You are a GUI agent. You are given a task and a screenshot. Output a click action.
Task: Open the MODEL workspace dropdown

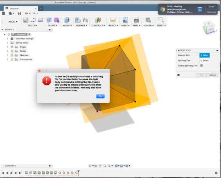pos(13,22)
